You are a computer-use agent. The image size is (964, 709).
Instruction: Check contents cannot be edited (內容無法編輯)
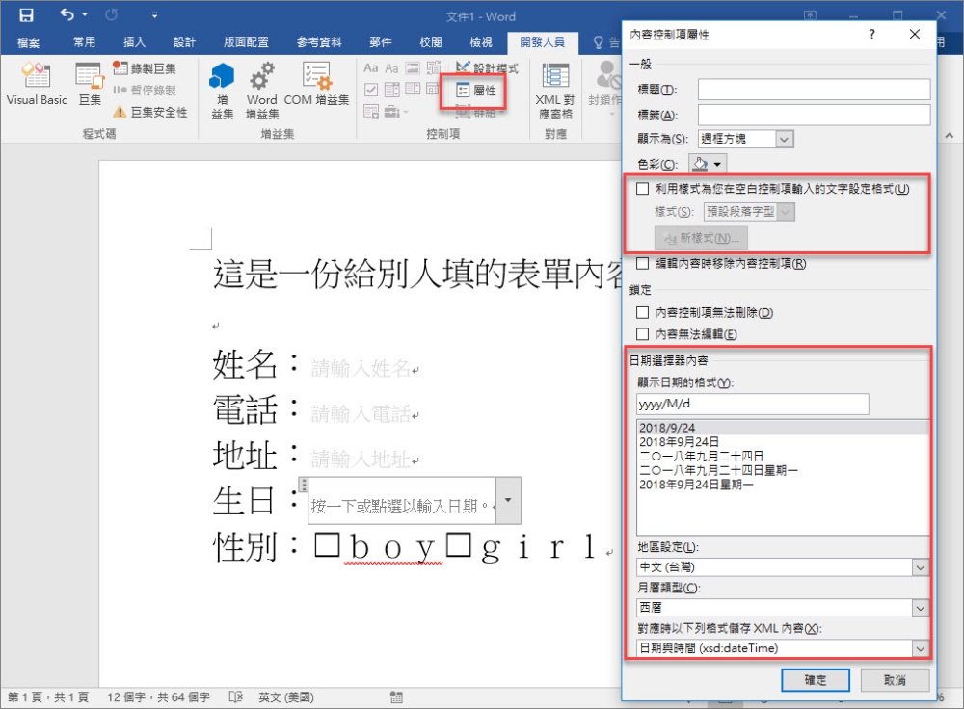(x=642, y=333)
